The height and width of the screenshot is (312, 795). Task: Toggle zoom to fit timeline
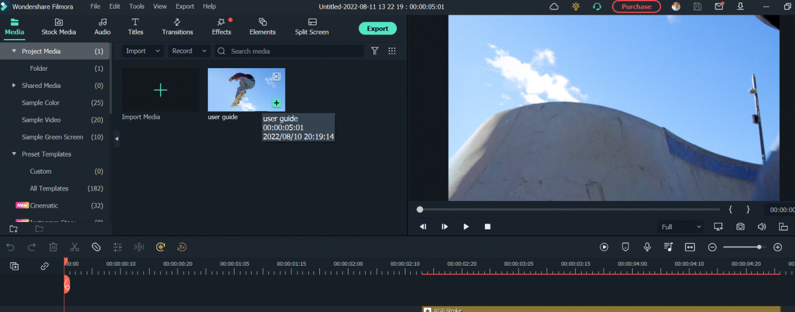[690, 247]
